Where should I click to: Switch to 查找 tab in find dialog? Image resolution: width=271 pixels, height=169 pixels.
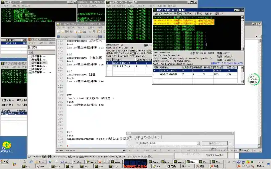(130, 137)
